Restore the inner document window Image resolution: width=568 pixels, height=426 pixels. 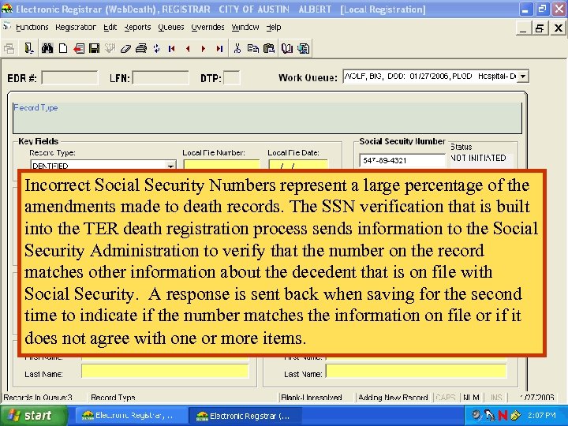[540, 28]
